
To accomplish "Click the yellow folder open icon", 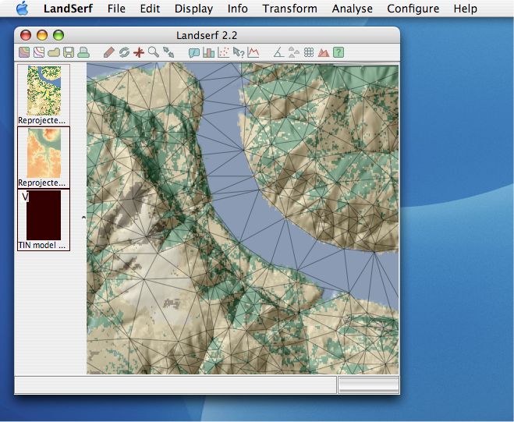I will 54,52.
